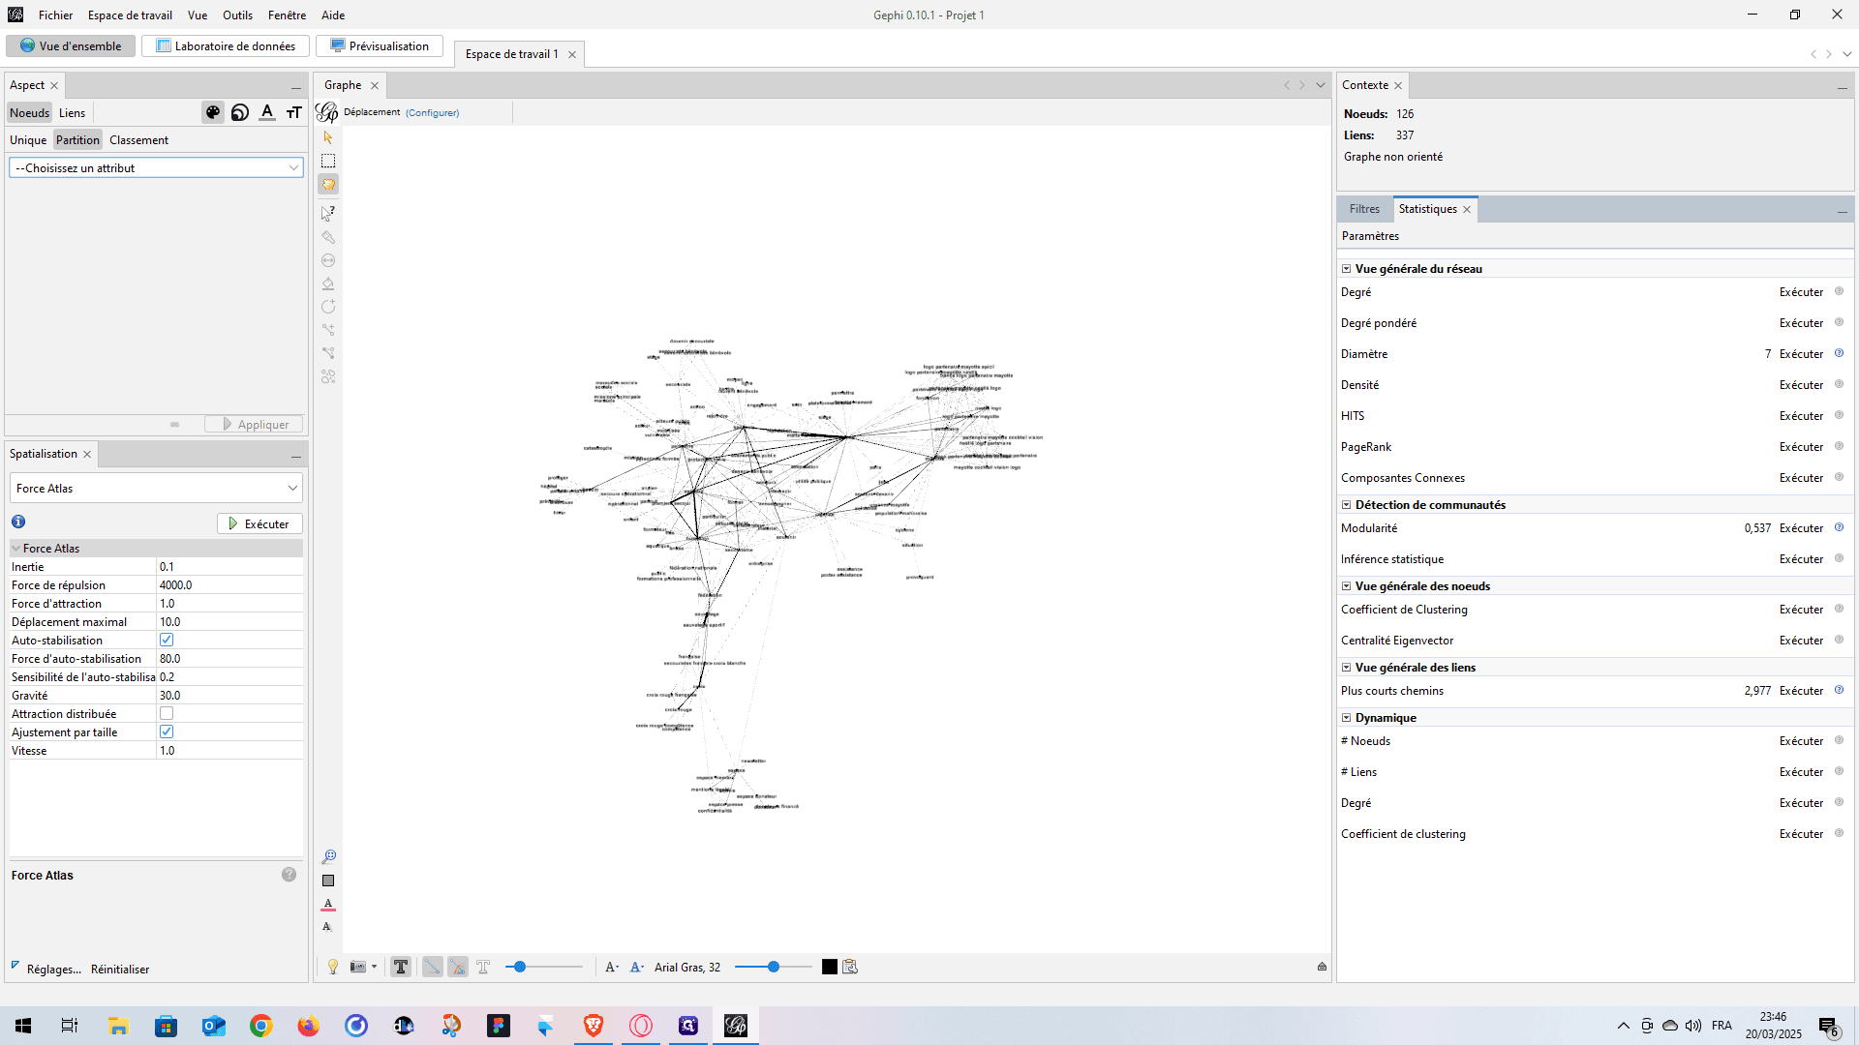The image size is (1859, 1045).
Task: Select the node color palette icon
Action: [213, 112]
